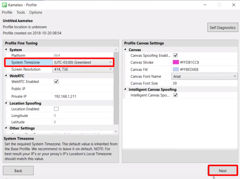
Task: Collapse the Location Spoofing section
Action: coord(6,103)
